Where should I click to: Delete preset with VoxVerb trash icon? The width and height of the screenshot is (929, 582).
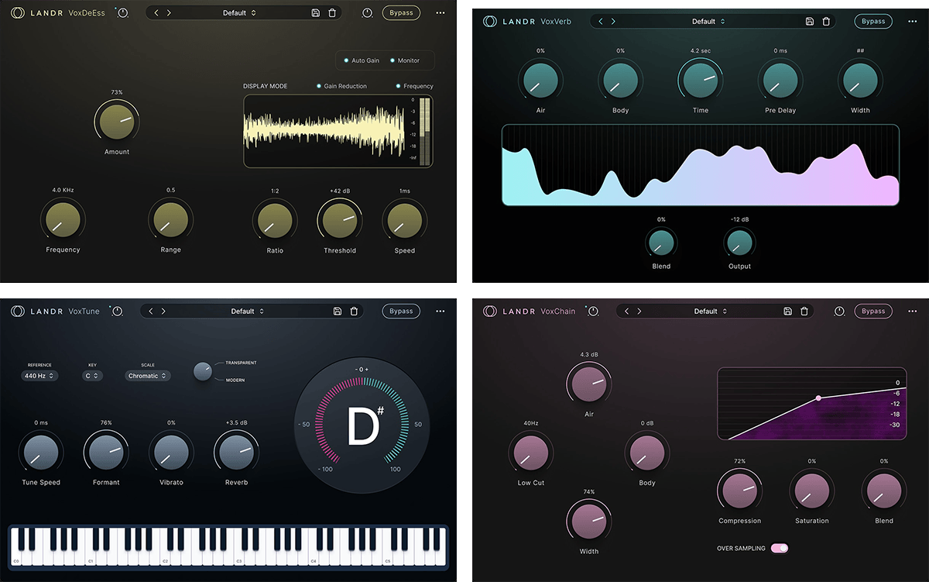(x=826, y=22)
